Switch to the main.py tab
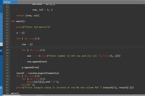 tap(10, 2)
